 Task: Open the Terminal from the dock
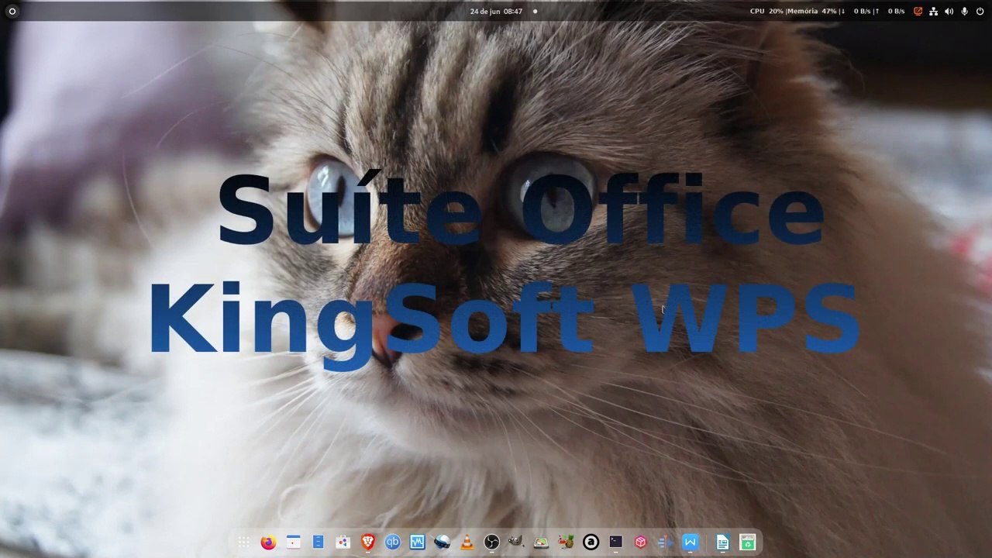pos(615,542)
